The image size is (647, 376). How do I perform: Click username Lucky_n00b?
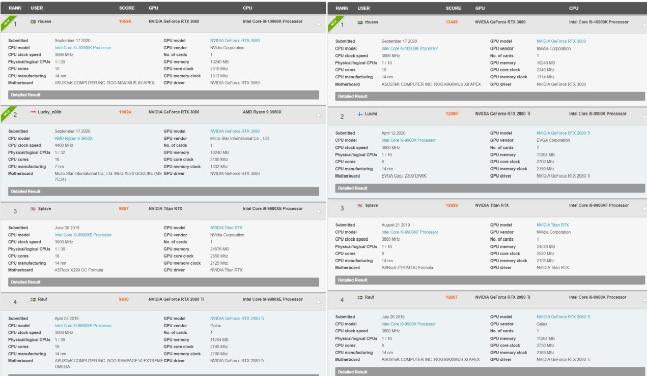[x=49, y=112]
